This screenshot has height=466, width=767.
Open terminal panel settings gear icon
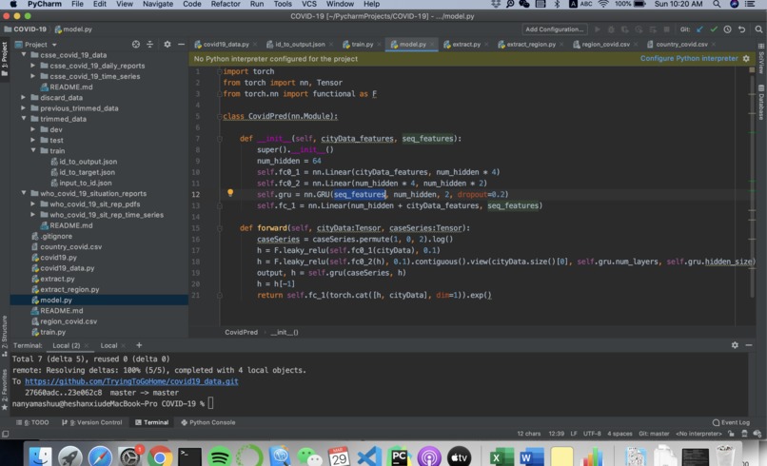click(x=735, y=345)
